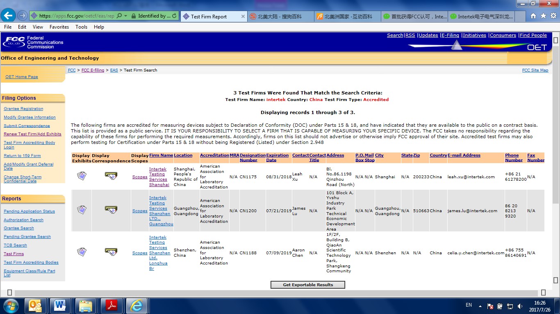The image size is (560, 314).
Task: Open the File menu
Action: [8, 27]
